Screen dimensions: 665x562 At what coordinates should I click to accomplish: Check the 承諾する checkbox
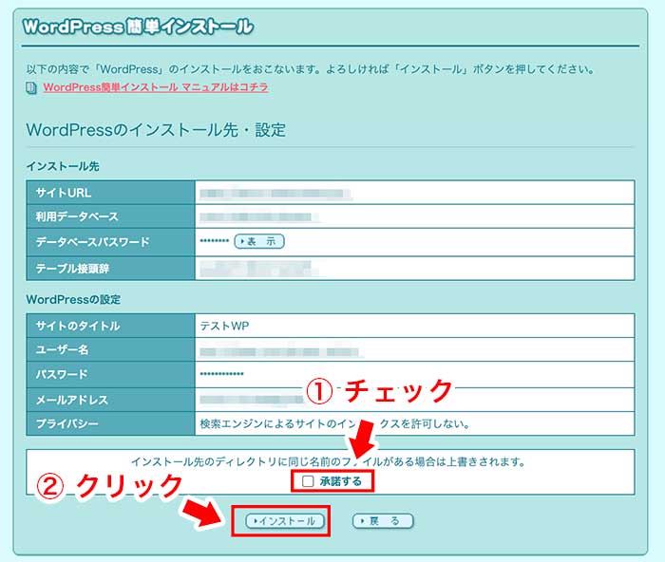[308, 481]
